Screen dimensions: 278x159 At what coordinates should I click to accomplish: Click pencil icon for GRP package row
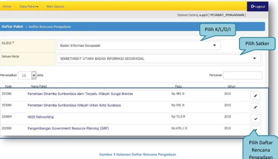255,130
